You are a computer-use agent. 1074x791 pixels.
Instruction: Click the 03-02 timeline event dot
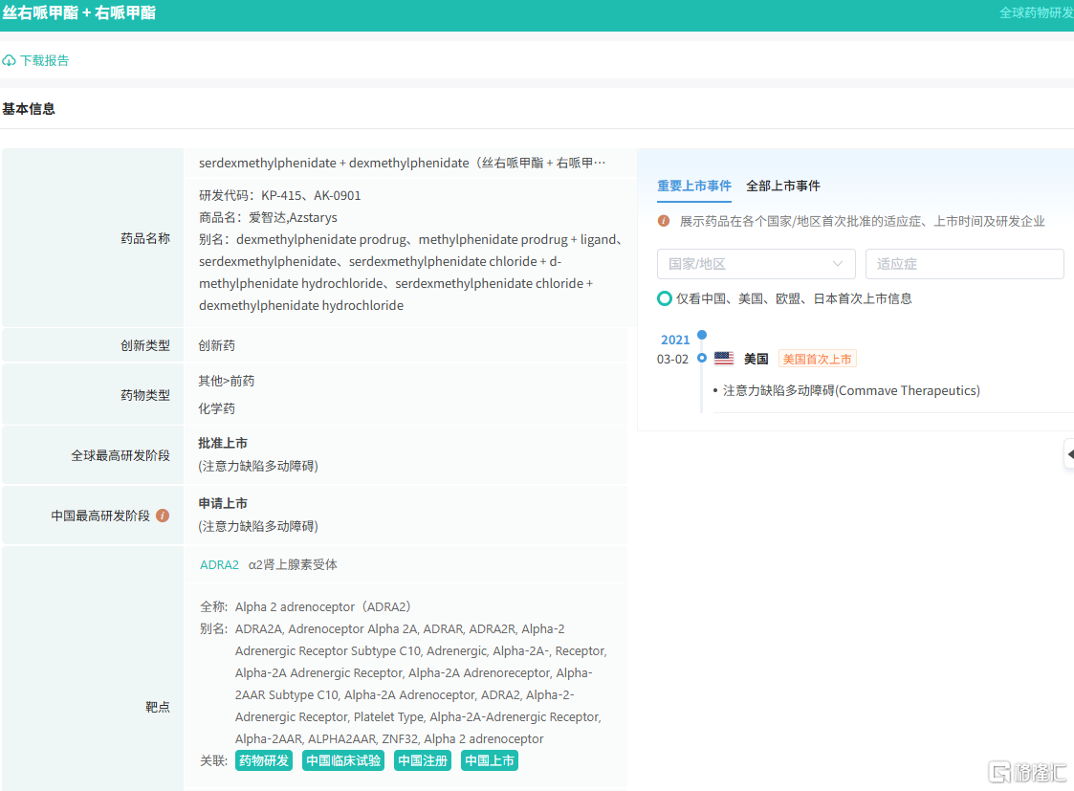pos(701,358)
